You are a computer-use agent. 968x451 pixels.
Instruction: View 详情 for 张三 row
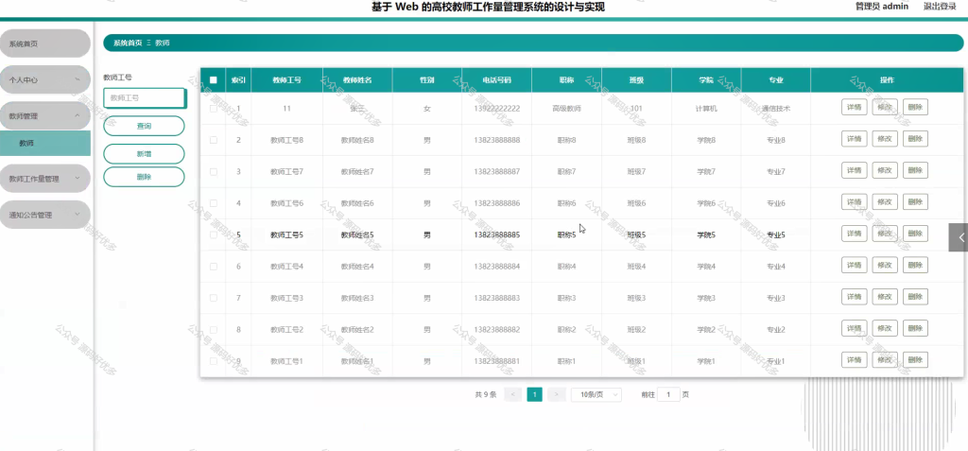(854, 107)
